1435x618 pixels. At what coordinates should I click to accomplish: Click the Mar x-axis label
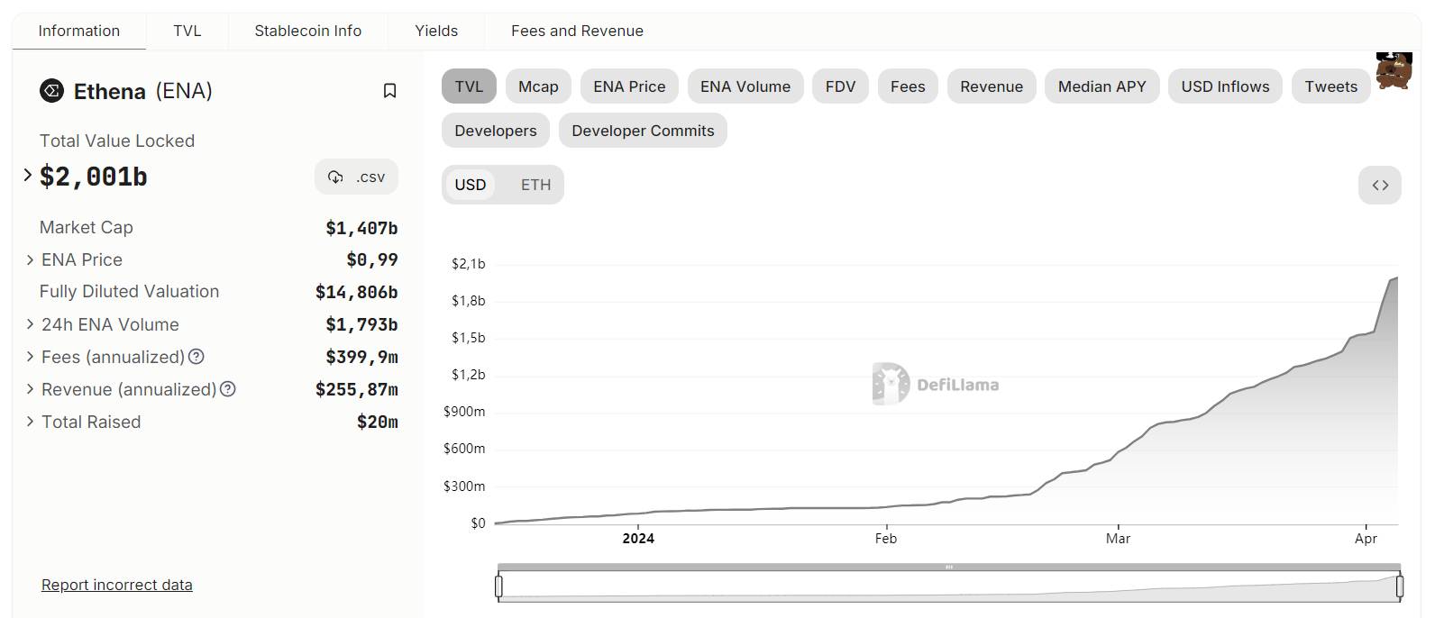1118,539
